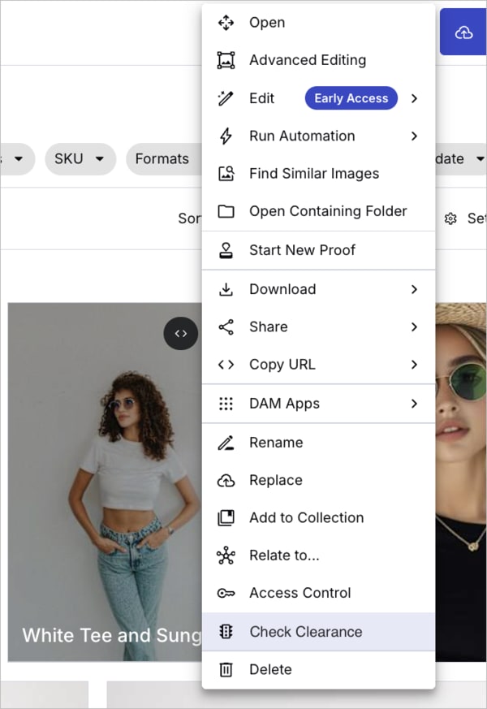Expand the Download submenu arrow

[414, 289]
